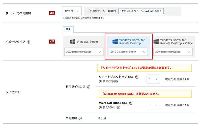Click the 月額990円/個 price text
200x126 pixels.
coord(108,81)
